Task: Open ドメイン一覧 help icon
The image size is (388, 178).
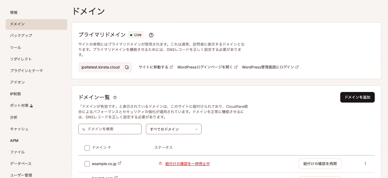Action: [x=115, y=98]
